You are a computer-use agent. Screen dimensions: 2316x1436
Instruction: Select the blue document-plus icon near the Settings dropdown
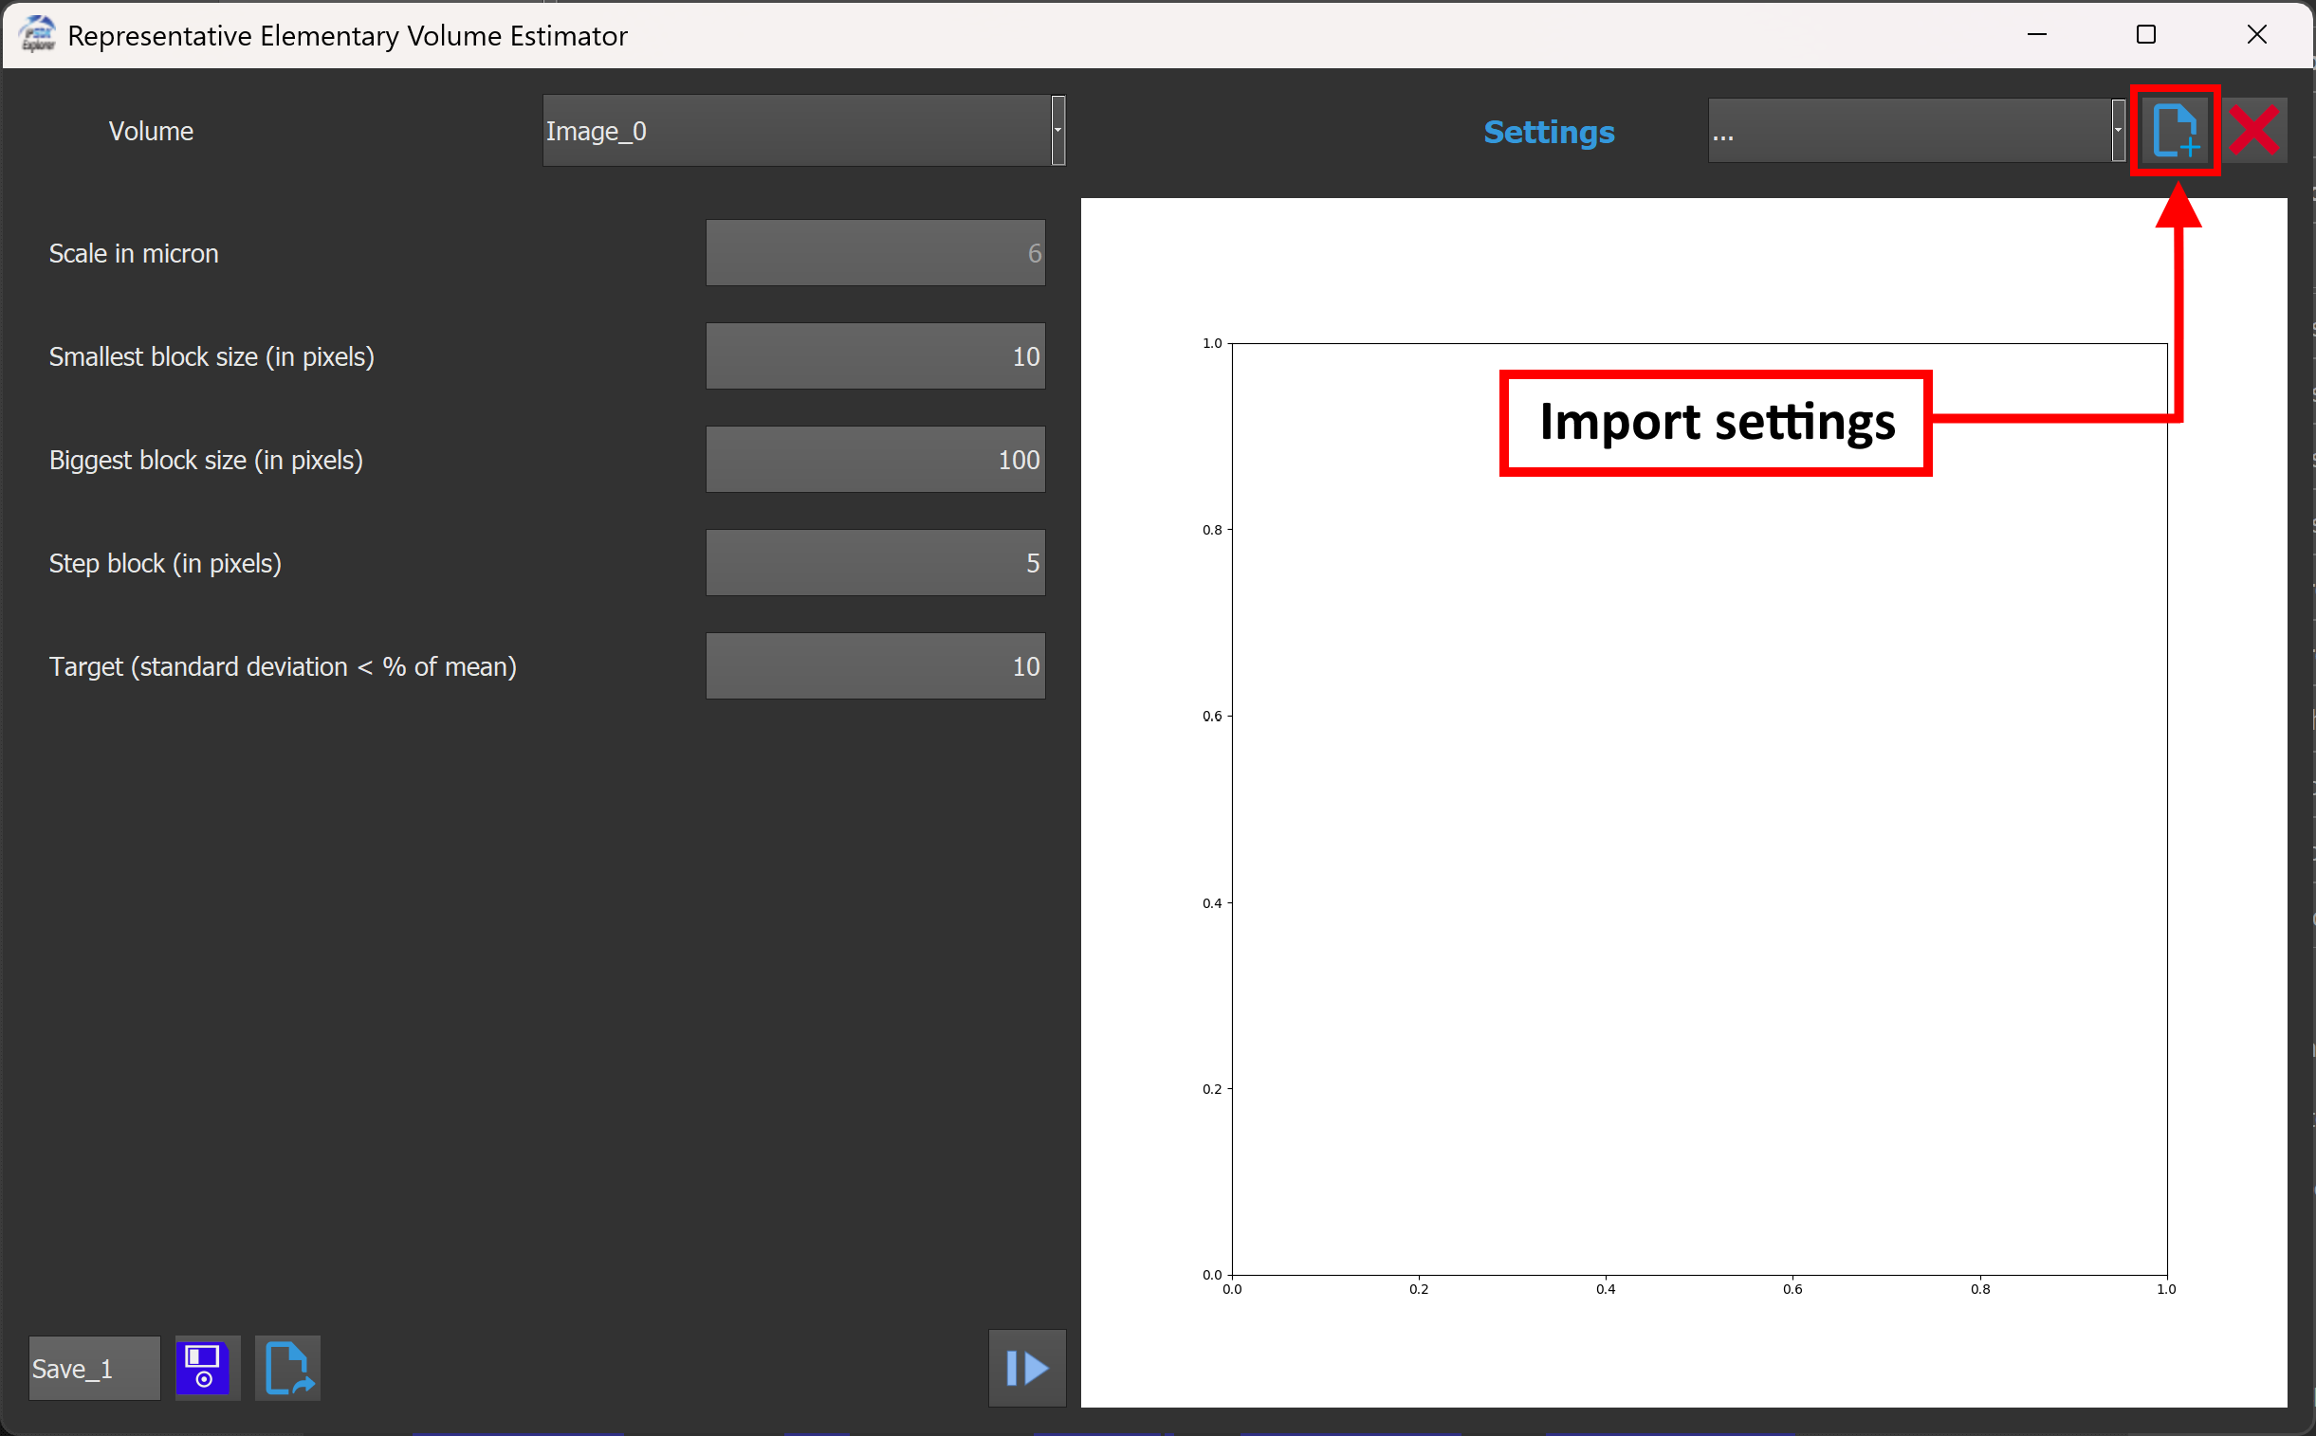(2175, 130)
